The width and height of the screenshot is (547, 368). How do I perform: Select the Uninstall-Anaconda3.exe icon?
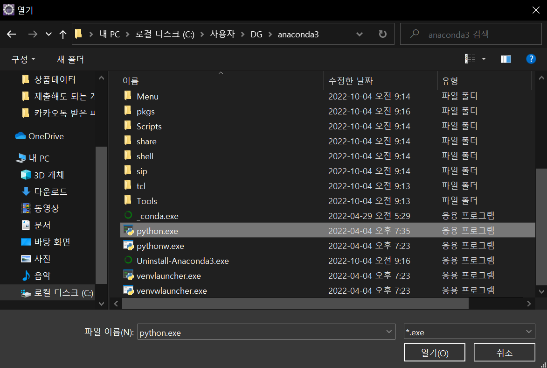(x=128, y=260)
